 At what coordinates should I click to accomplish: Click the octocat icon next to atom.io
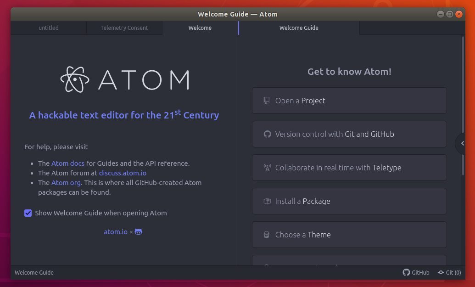(138, 232)
